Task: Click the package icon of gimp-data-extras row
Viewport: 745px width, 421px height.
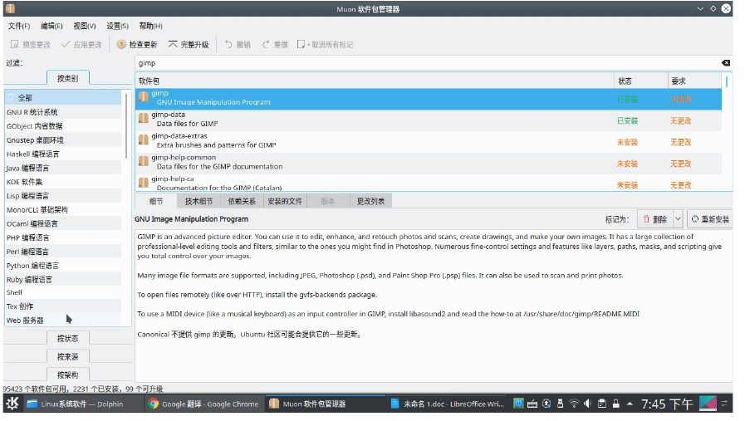Action: coord(144,140)
